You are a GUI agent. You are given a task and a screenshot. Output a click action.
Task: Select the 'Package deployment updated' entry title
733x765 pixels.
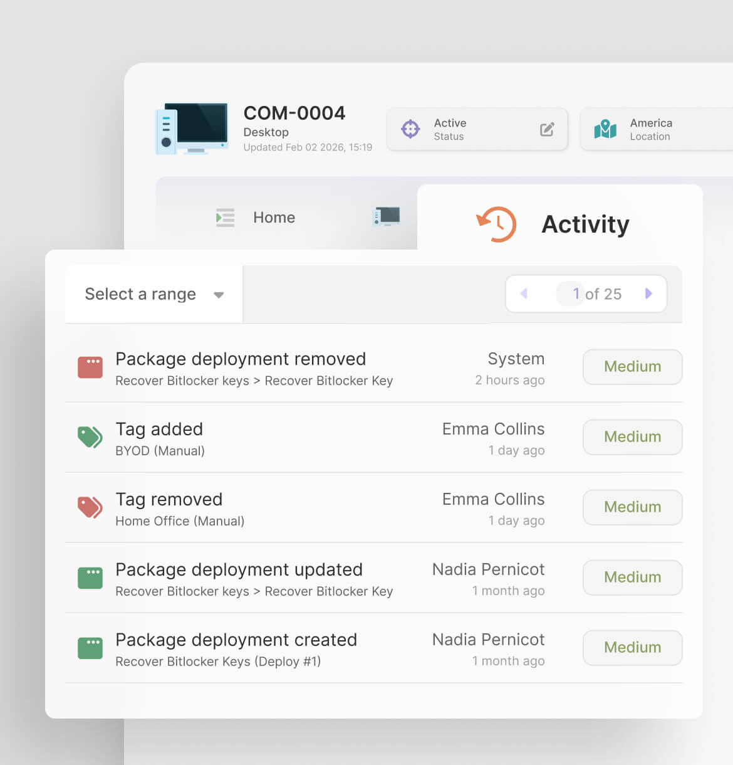click(239, 569)
